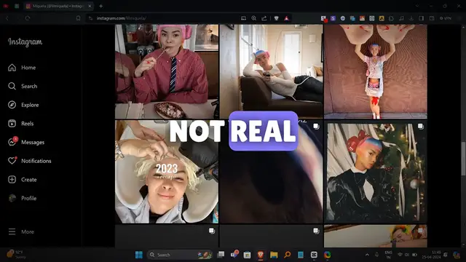Close the Instagram browser tab
This screenshot has width=466, height=262.
[90, 6]
